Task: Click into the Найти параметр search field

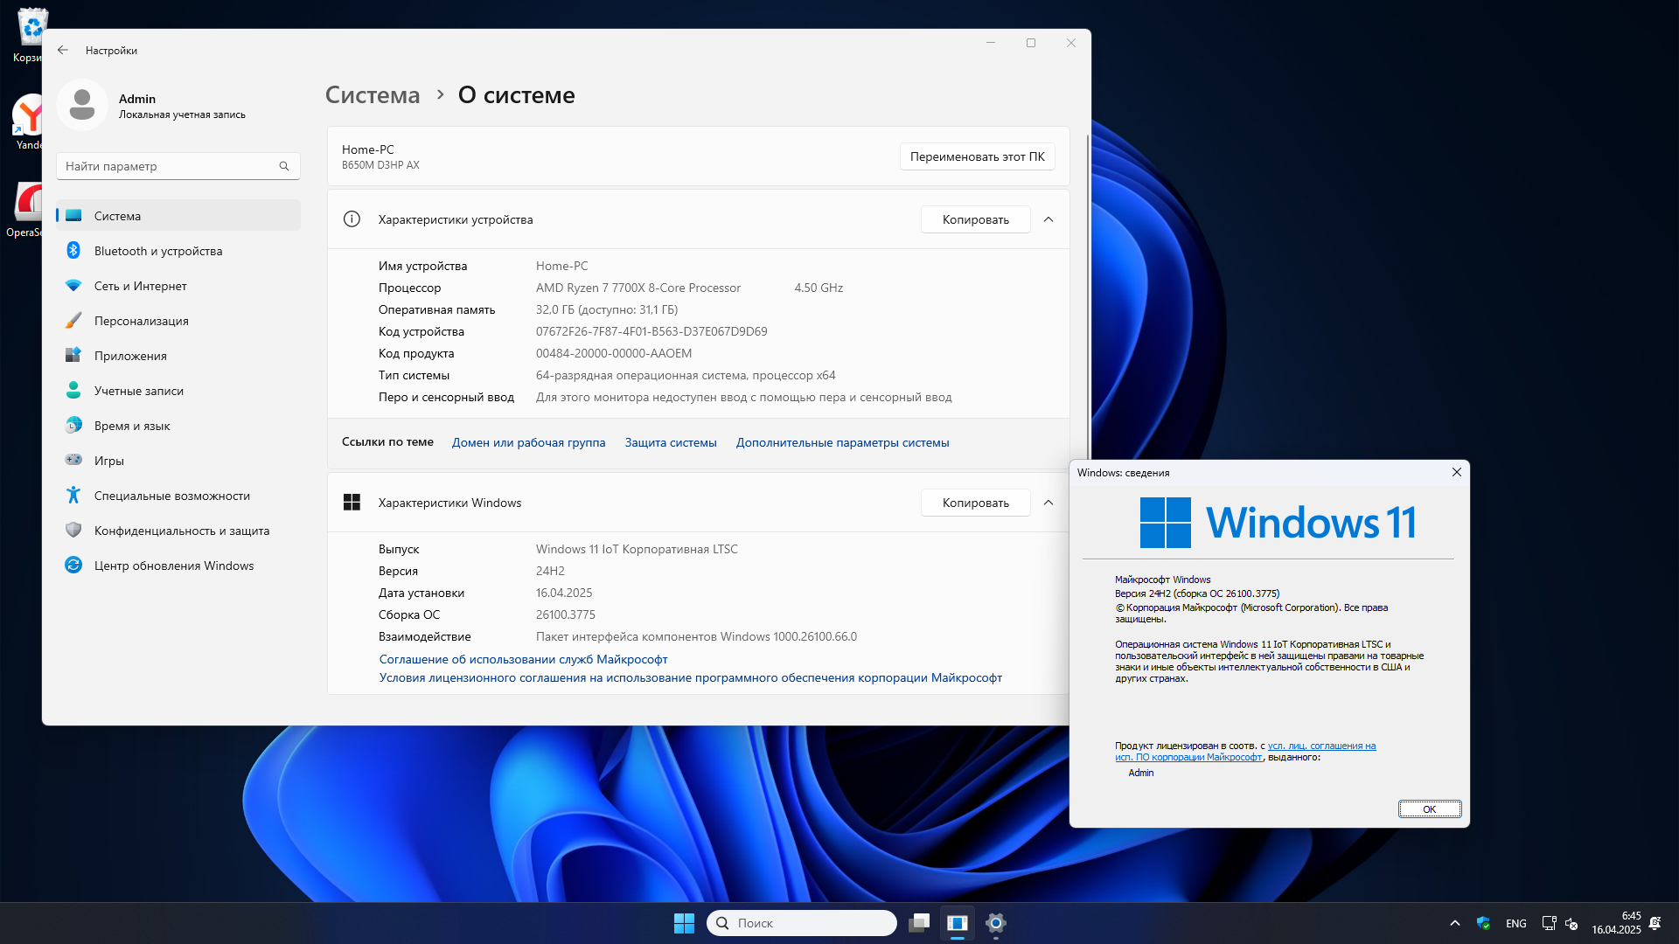Action: click(166, 166)
